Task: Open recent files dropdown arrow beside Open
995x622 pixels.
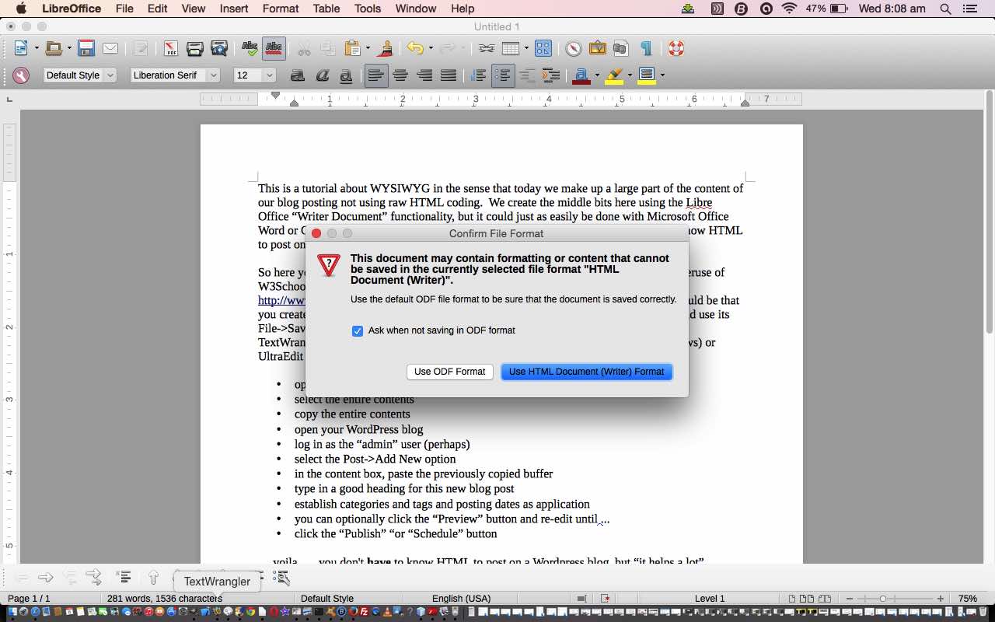Action: 69,49
